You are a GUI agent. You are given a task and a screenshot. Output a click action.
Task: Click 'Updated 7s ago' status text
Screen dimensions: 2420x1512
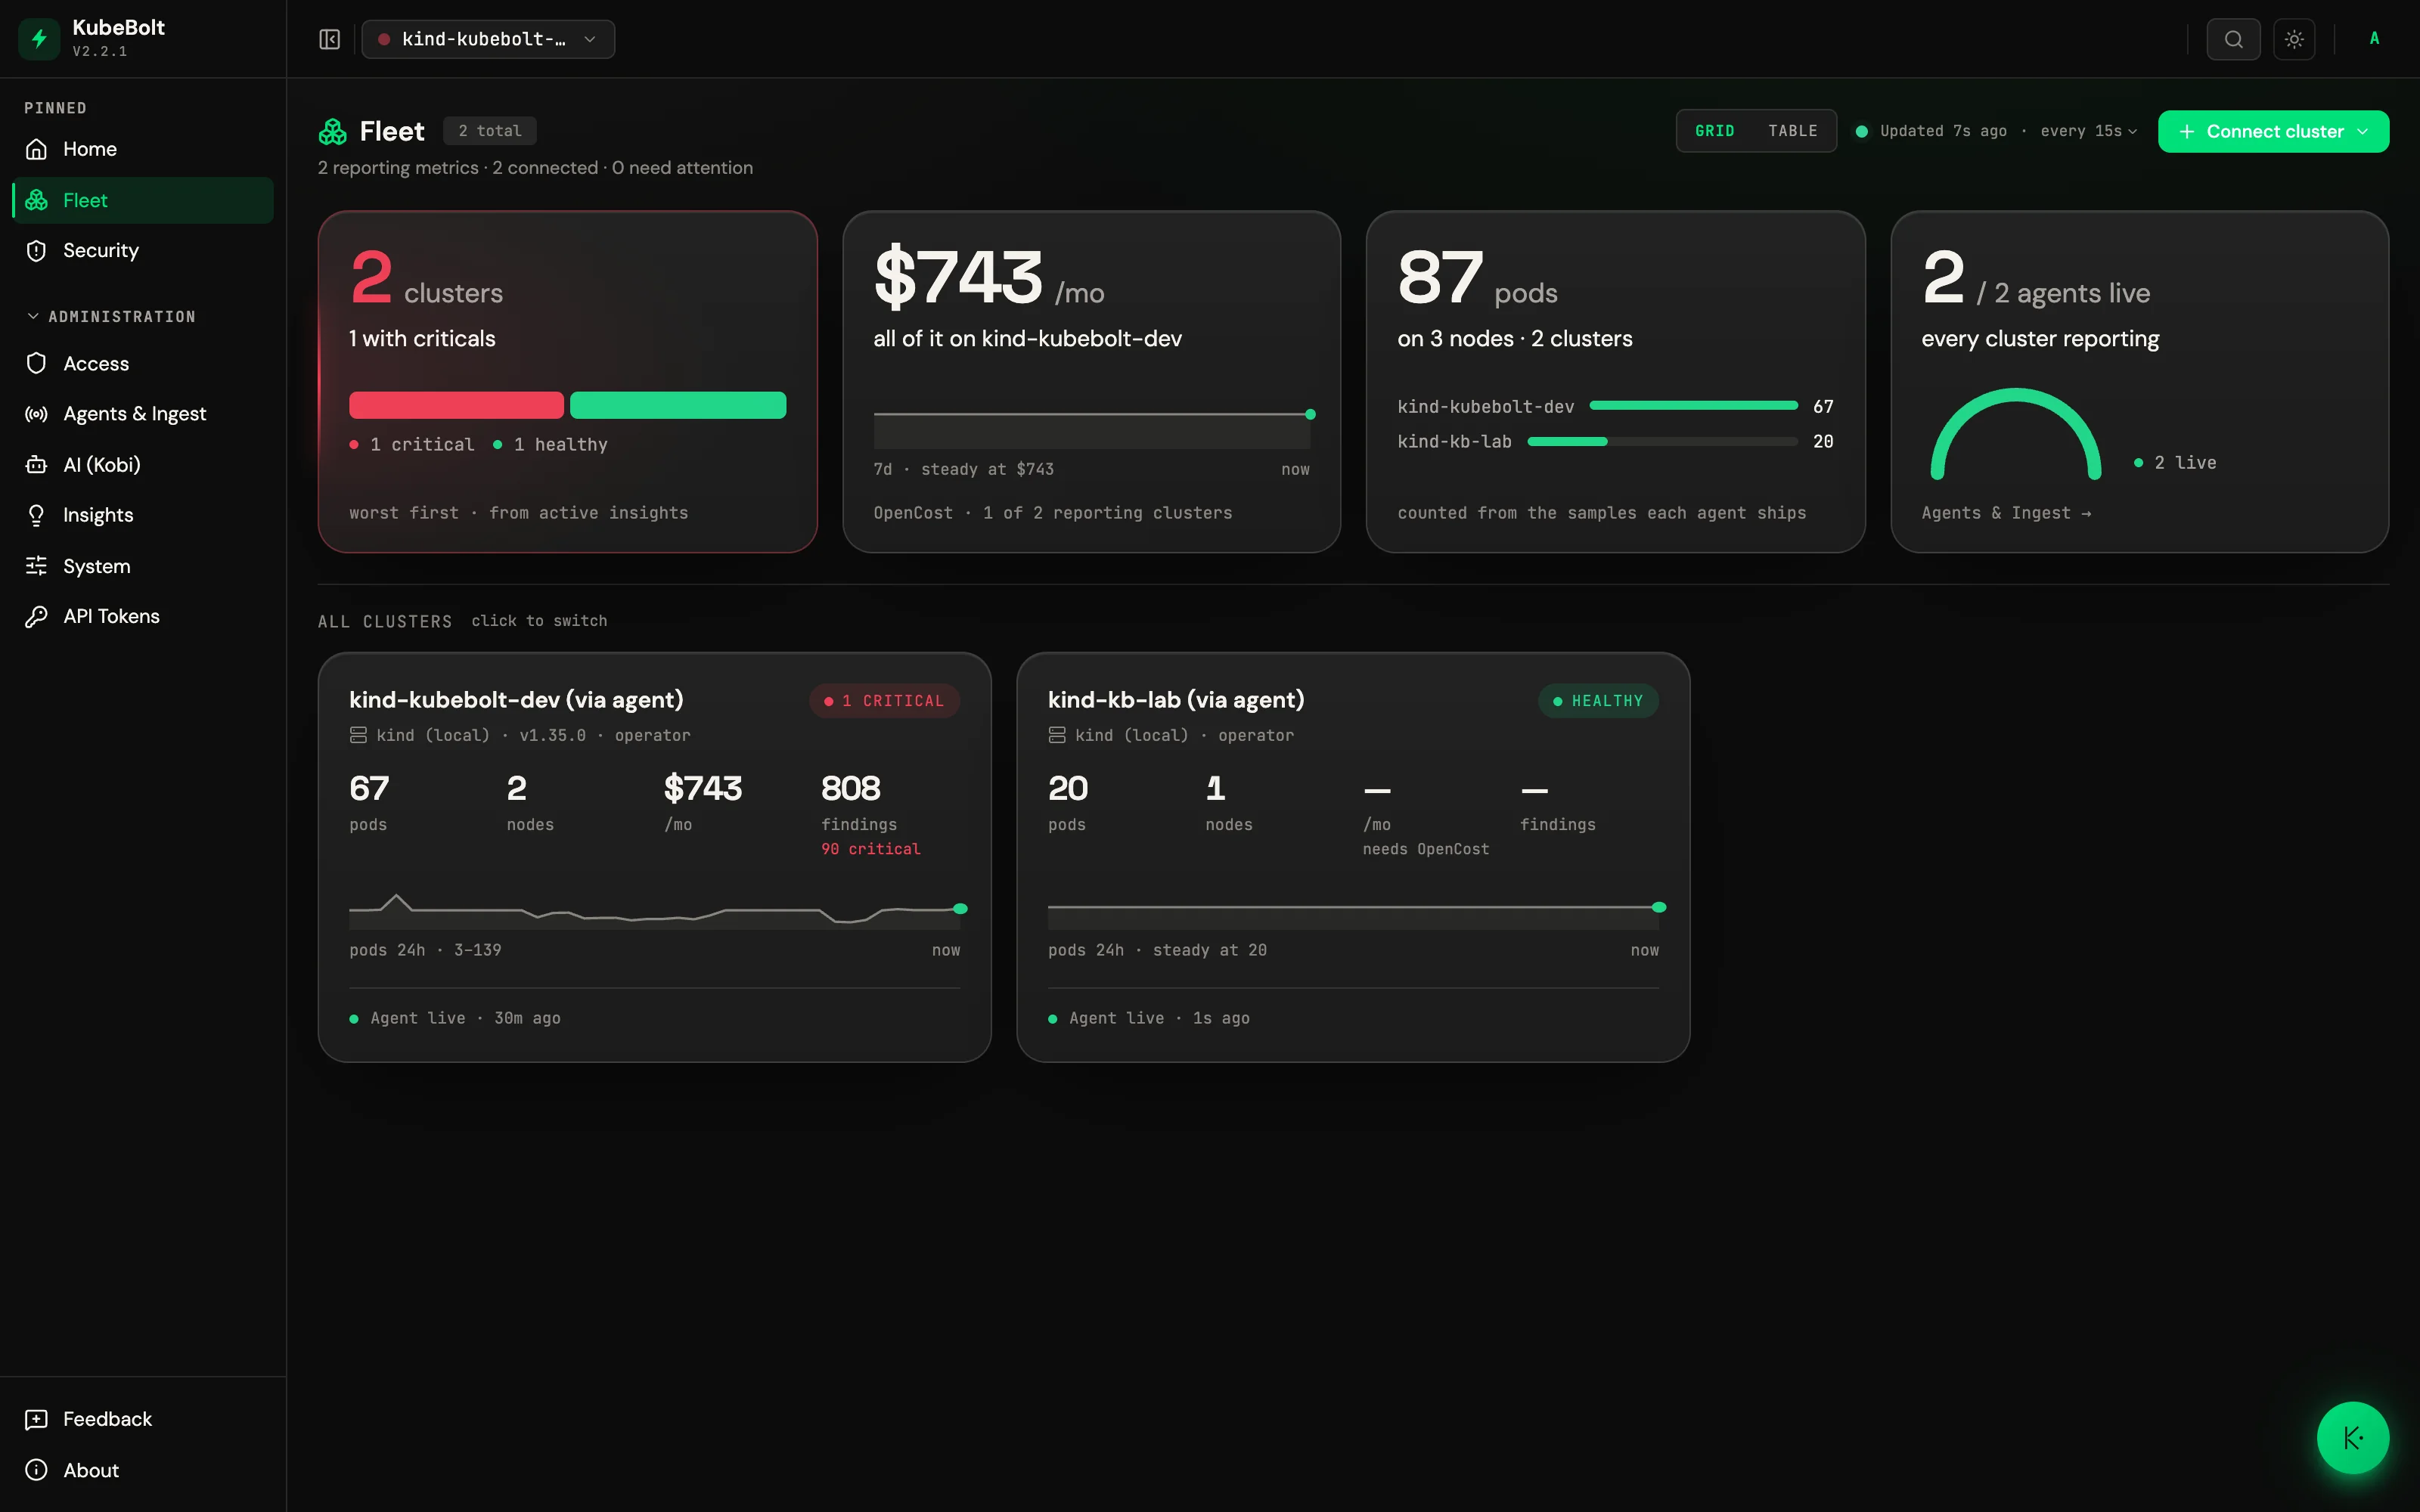click(1942, 131)
